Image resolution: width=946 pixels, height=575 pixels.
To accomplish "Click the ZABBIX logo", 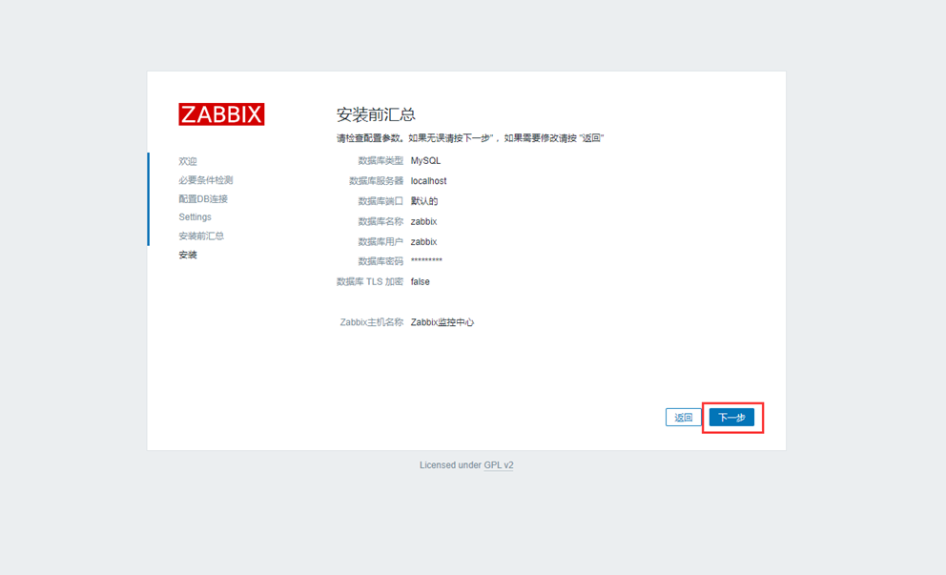I will coord(221,114).
